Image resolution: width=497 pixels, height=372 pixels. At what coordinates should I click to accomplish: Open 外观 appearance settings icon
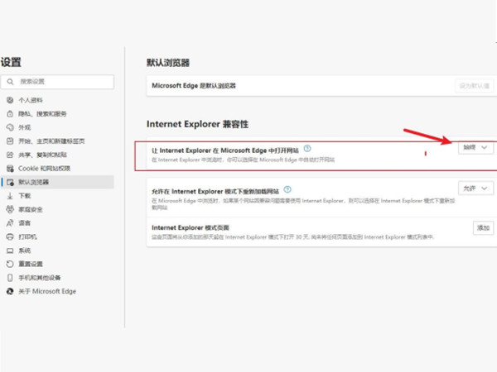(10, 127)
